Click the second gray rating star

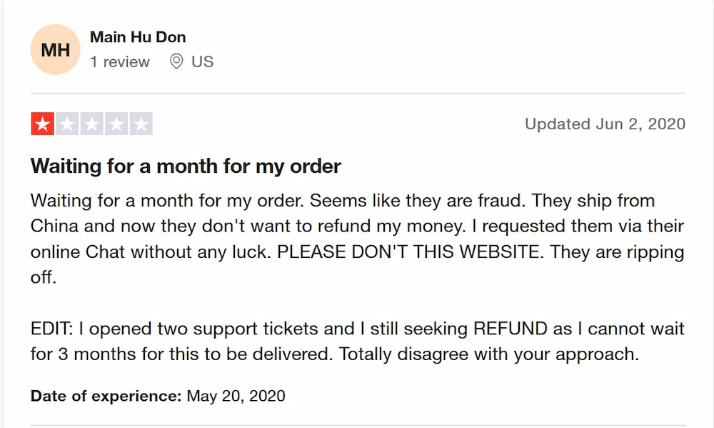coord(67,124)
